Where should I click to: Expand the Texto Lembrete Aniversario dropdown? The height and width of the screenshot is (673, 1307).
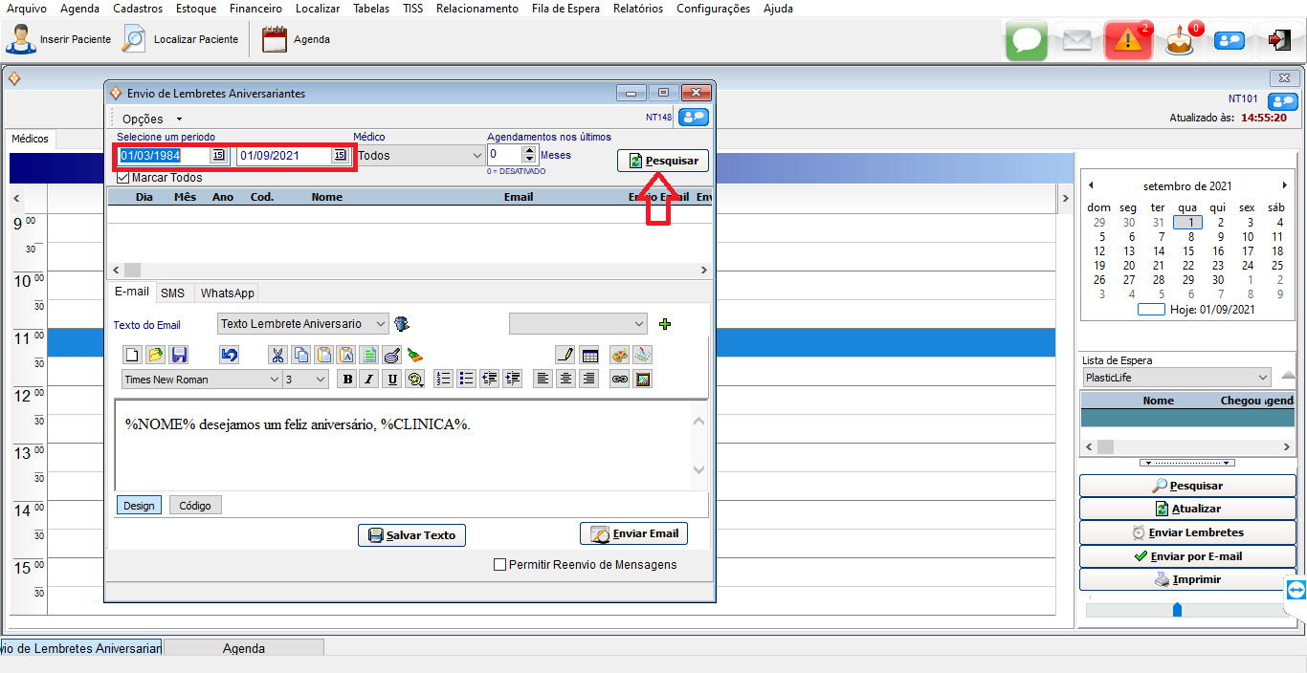380,324
